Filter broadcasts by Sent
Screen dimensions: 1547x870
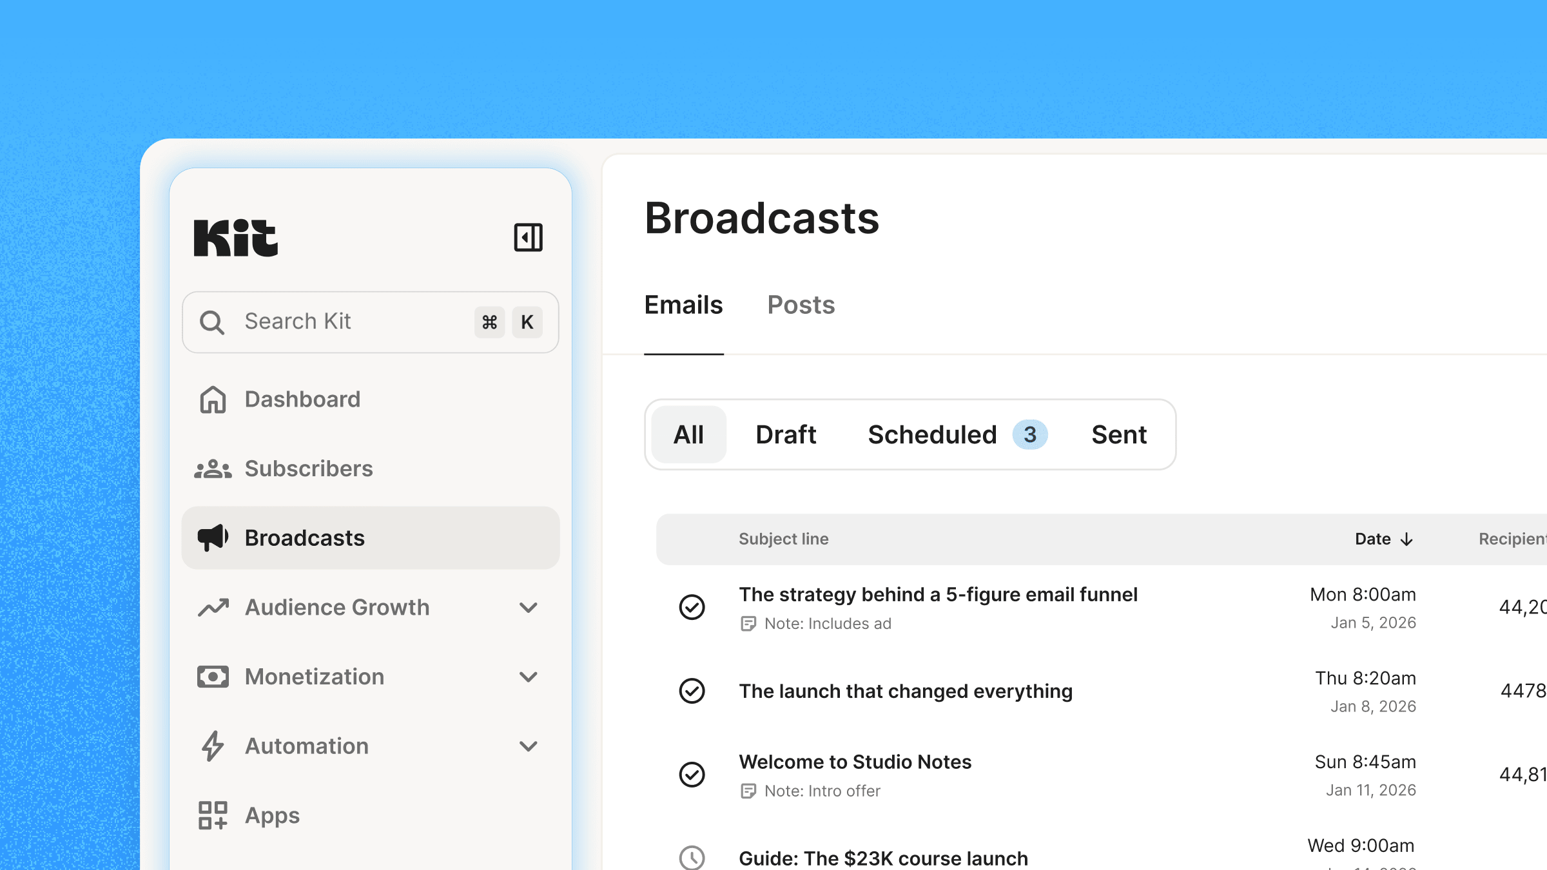[1119, 434]
